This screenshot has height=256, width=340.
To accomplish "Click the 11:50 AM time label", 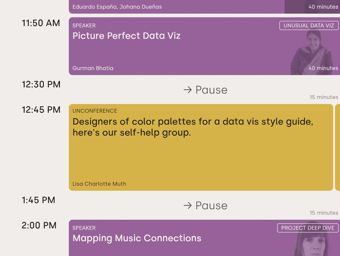I will coord(41,23).
